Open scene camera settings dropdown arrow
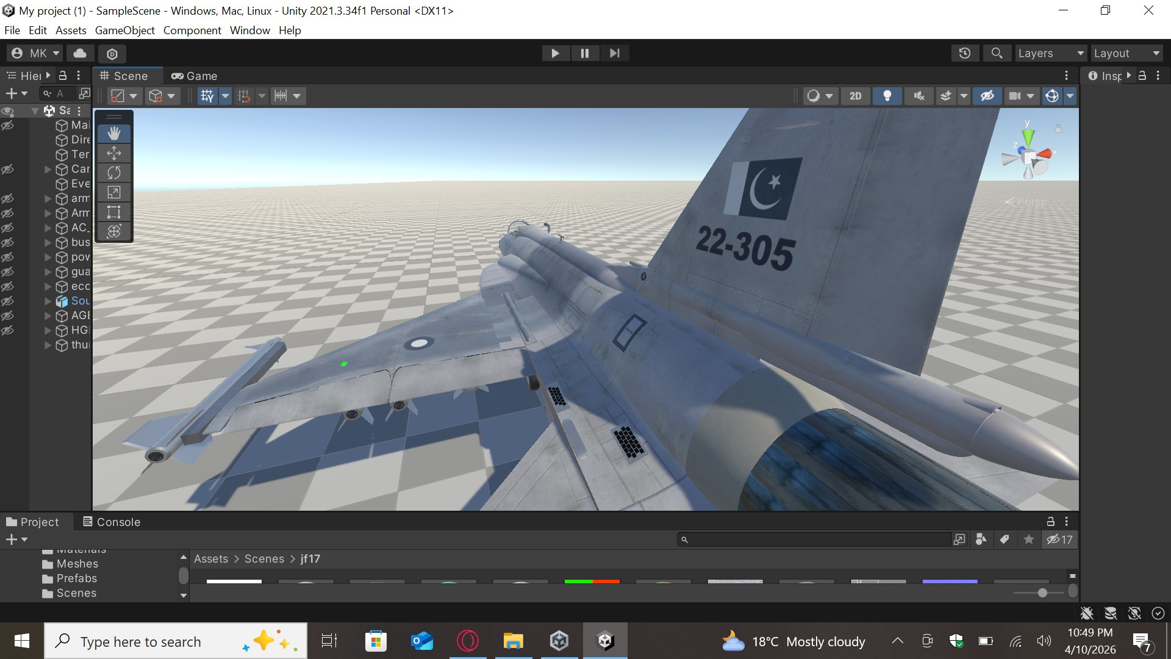This screenshot has height=659, width=1171. pos(1031,96)
